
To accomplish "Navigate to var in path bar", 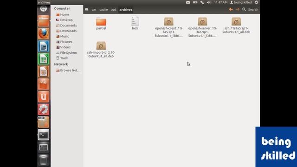I will point(94,9).
